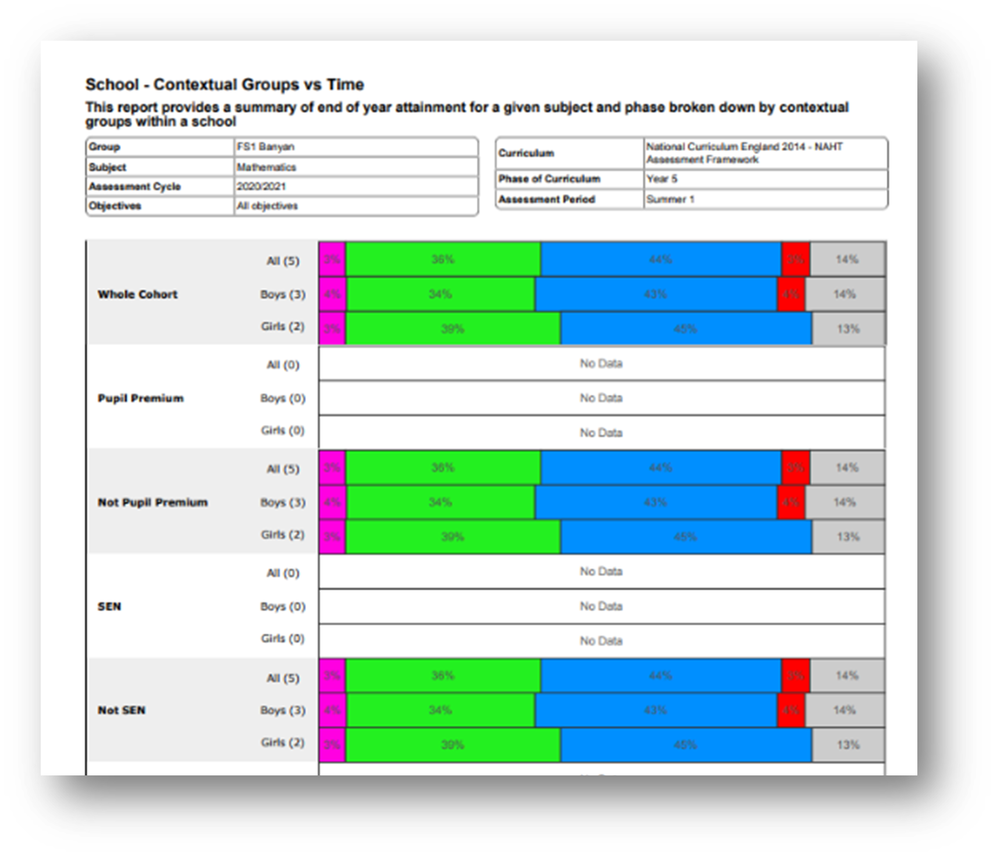This screenshot has height=858, width=1000.
Task: Click 'All (5)' in the Whole Cohort group
Action: click(283, 261)
